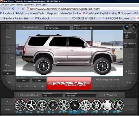The width and height of the screenshot is (139, 116).
Task: Select the highlighted black Maxx 6 wheel thumbnail
Action: coord(75,105)
